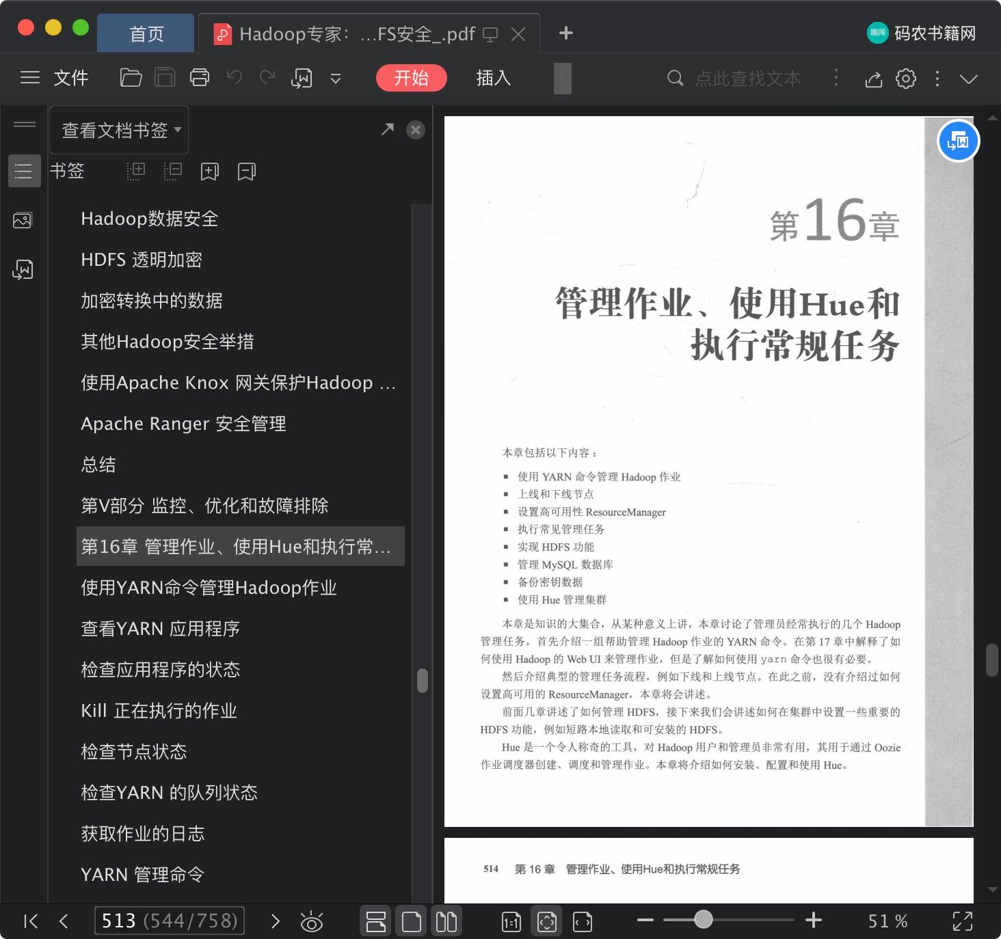Collapse all bookmarks icon

[x=173, y=171]
